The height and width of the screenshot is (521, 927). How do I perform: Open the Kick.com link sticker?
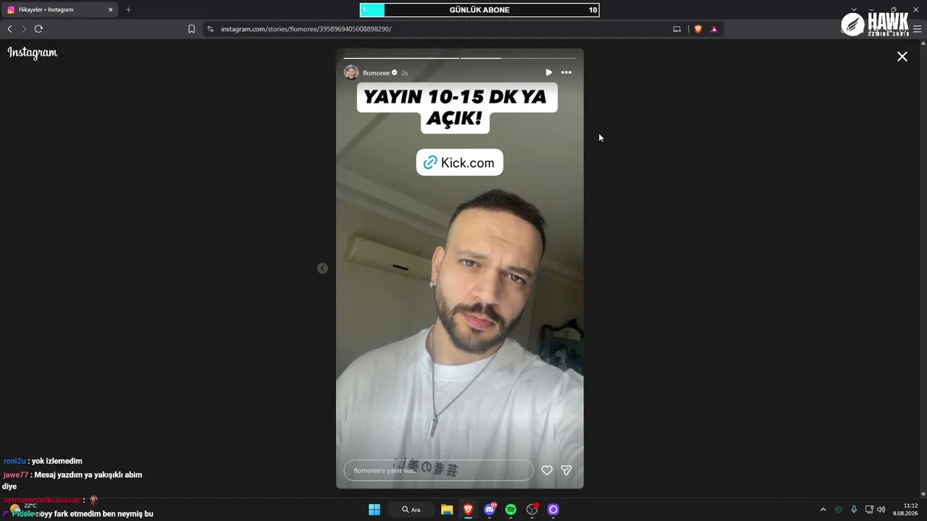pos(460,163)
